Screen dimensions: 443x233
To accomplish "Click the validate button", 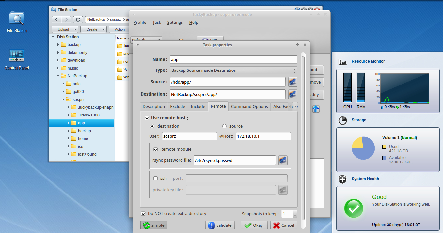I will point(220,225).
